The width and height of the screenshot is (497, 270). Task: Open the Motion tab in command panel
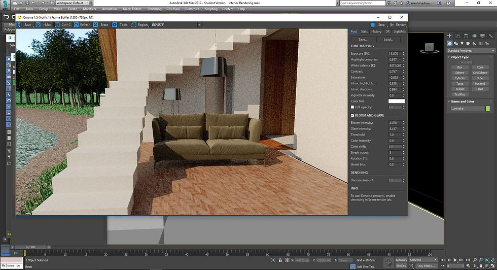click(474, 36)
